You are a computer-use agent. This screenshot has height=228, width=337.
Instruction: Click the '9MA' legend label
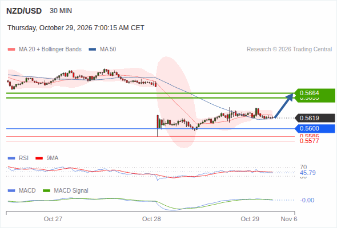click(x=53, y=158)
